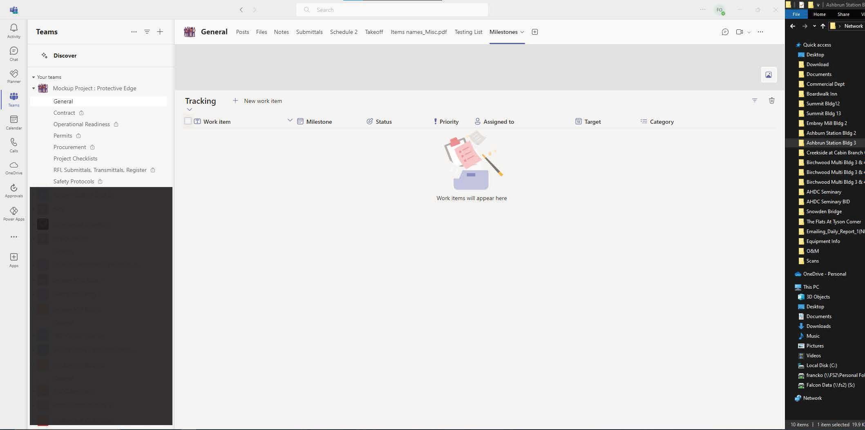Viewport: 865px width, 430px height.
Task: Open the Schedule 2 tab
Action: (x=344, y=32)
